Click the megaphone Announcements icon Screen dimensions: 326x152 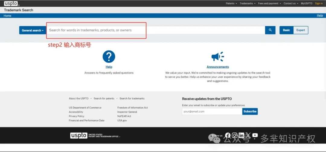pyautogui.click(x=218, y=57)
